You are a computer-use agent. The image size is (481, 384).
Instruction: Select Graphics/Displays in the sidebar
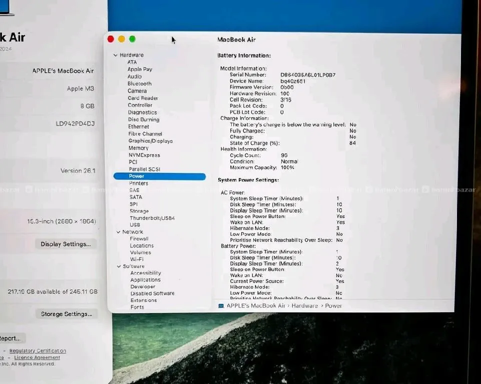point(150,141)
